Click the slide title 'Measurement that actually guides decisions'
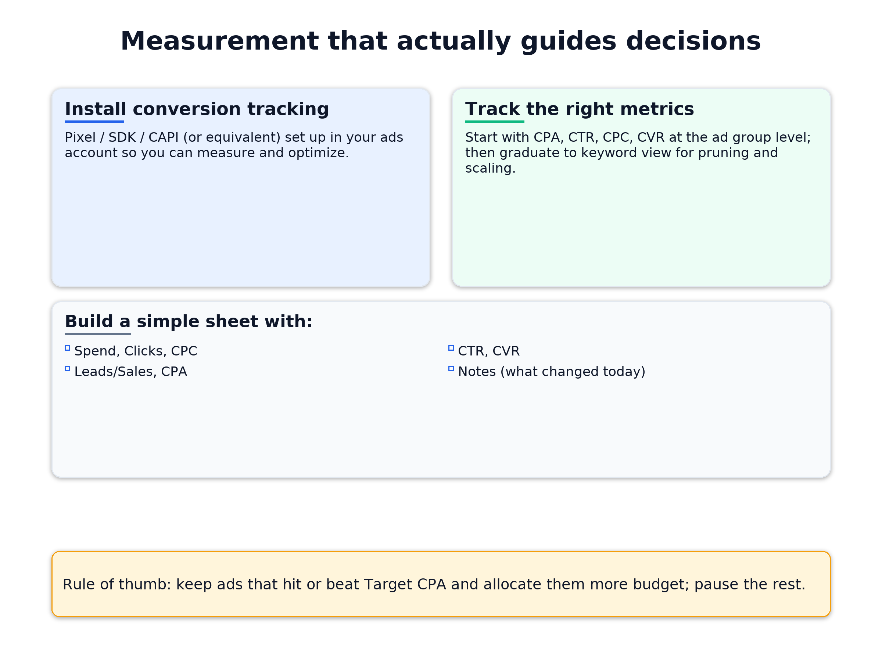 (441, 41)
